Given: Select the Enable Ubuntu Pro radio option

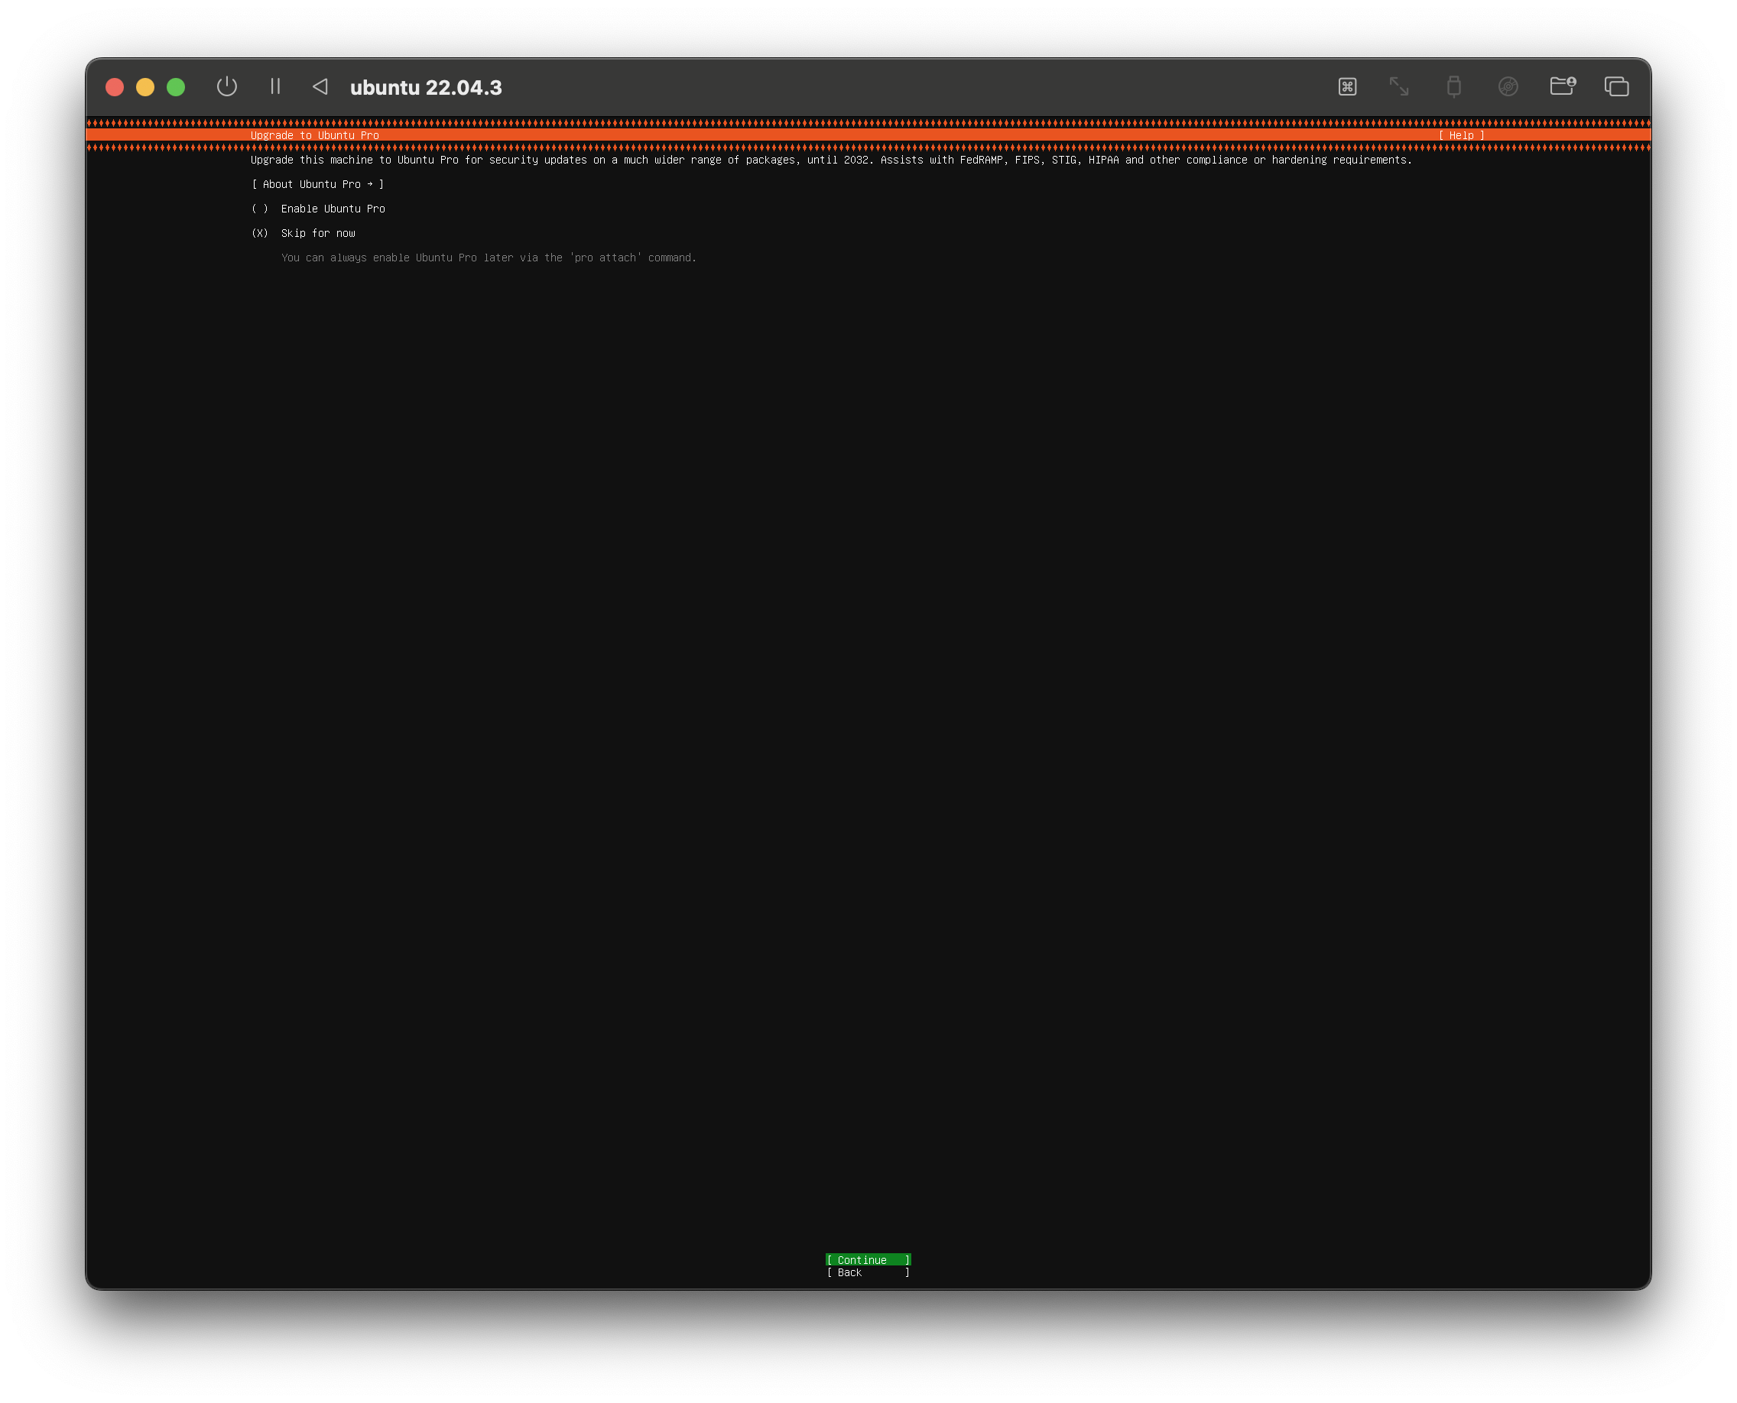Looking at the screenshot, I should 318,209.
